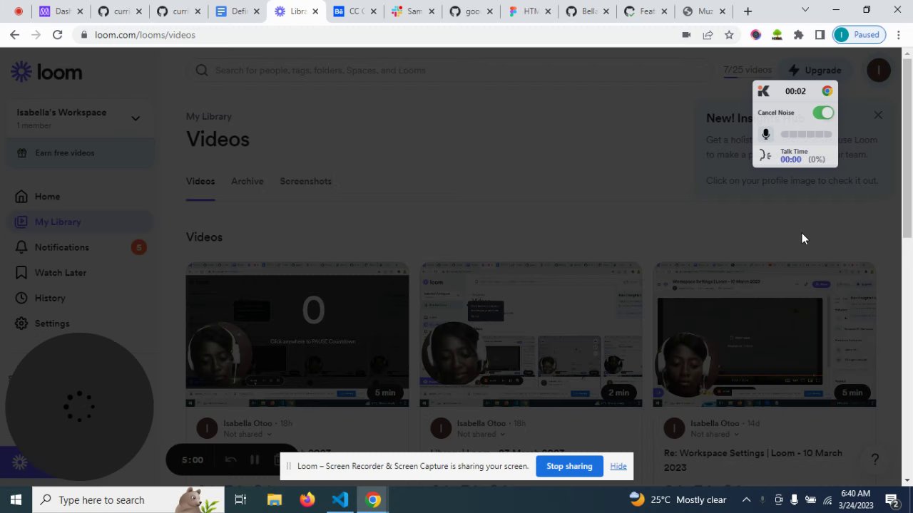Click the Krisp logo in noise widget
The image size is (913, 513).
763,91
